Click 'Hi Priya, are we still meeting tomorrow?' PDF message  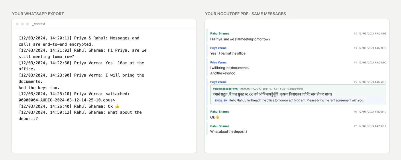coord(240,39)
